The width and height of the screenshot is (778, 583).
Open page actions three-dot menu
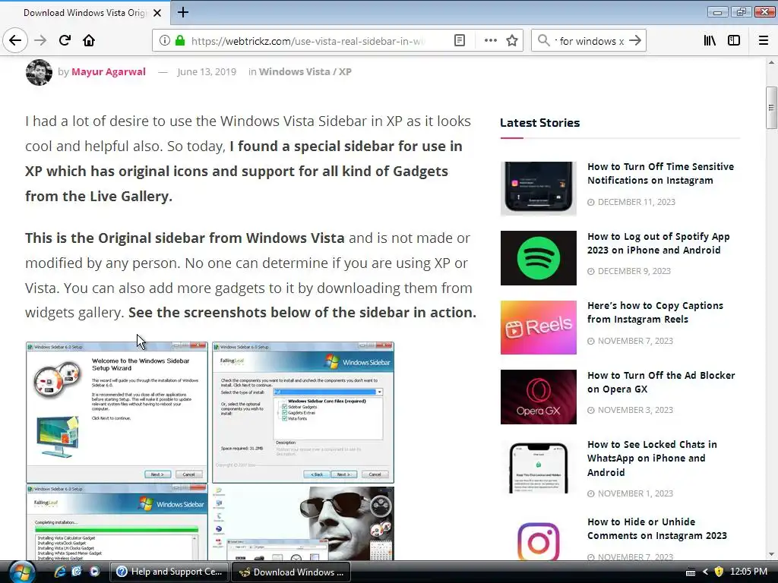pyautogui.click(x=490, y=41)
